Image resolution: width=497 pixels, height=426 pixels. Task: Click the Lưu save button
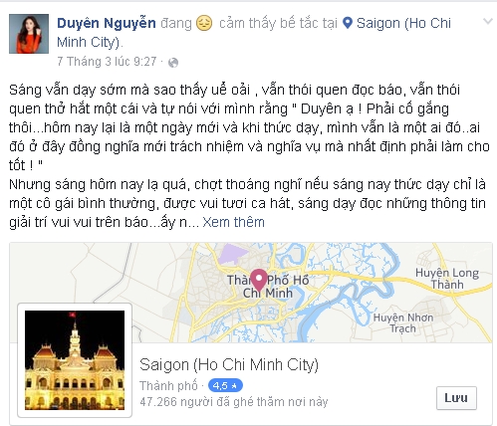(x=456, y=398)
